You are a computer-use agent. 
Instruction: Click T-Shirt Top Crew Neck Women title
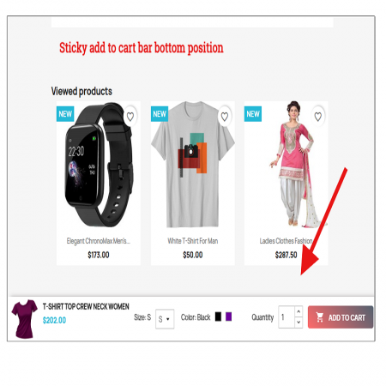pyautogui.click(x=86, y=306)
